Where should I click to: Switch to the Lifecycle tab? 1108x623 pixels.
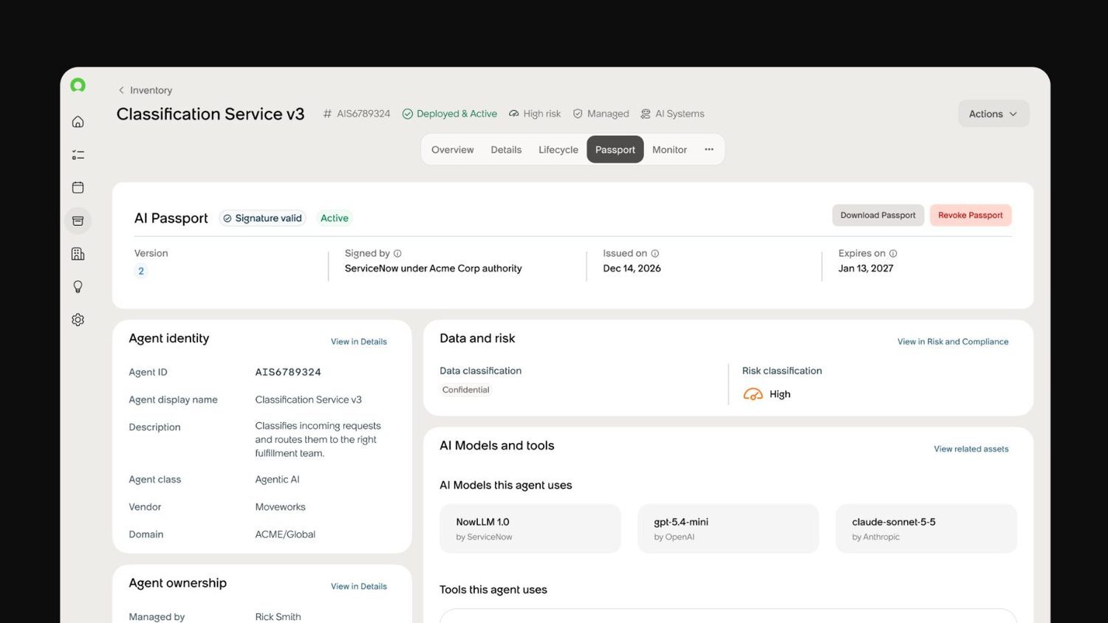click(x=558, y=150)
